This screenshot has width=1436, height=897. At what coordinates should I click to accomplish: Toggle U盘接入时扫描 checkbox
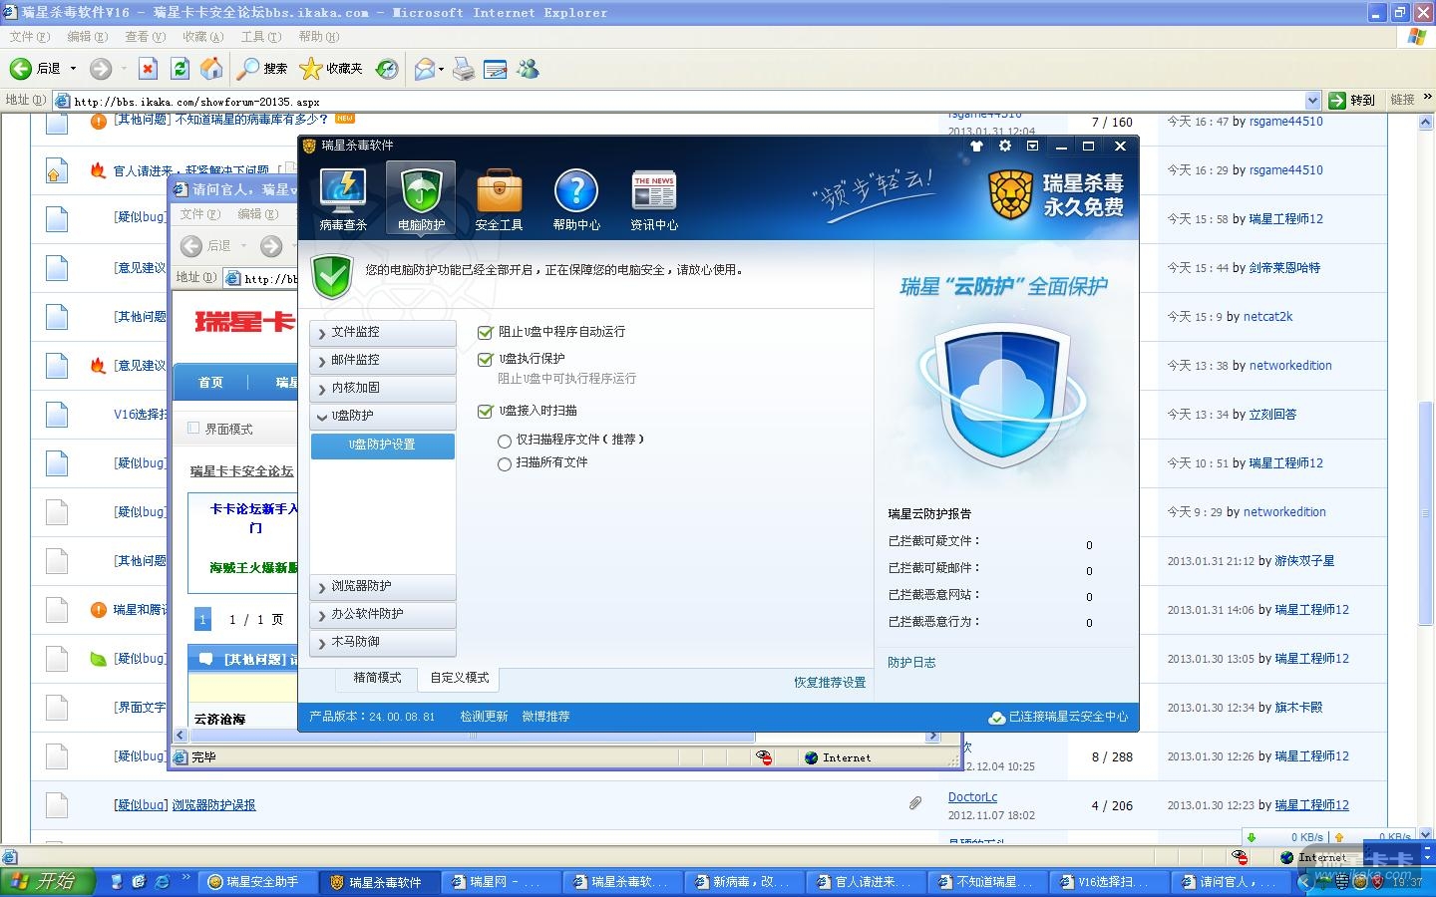[486, 411]
